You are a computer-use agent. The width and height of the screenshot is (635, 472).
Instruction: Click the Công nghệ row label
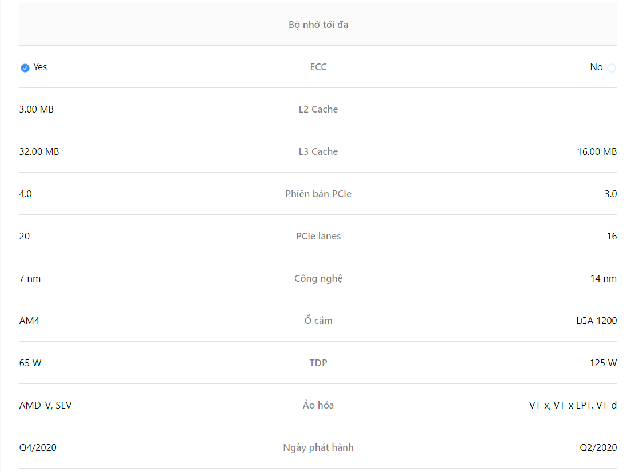click(318, 278)
